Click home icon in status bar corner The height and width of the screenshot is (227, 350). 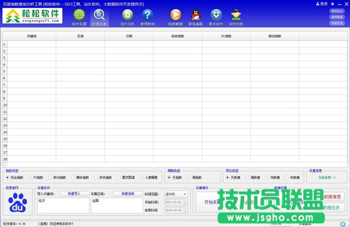(x=343, y=224)
